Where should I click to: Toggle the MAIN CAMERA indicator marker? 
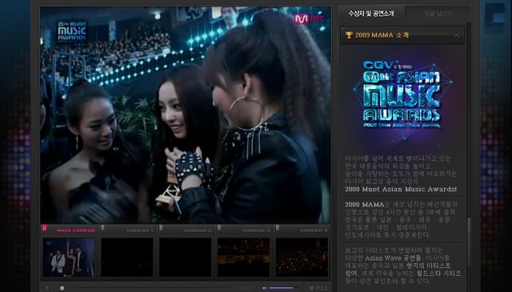point(45,228)
